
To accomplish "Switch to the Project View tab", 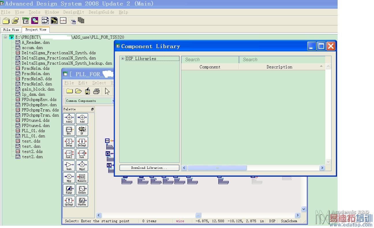I will pyautogui.click(x=36, y=29).
